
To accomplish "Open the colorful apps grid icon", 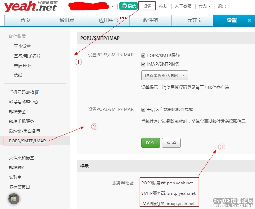I will coord(14,199).
